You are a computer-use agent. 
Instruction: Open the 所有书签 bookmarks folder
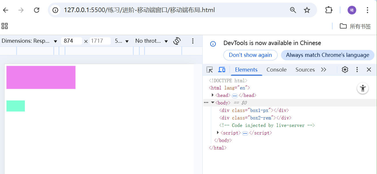(x=355, y=26)
